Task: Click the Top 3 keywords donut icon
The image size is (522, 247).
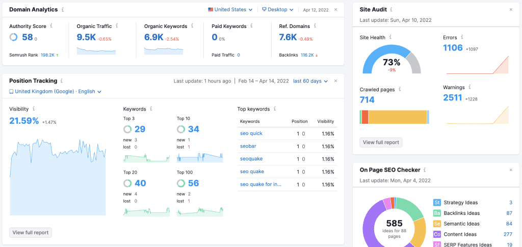Action: [127, 129]
